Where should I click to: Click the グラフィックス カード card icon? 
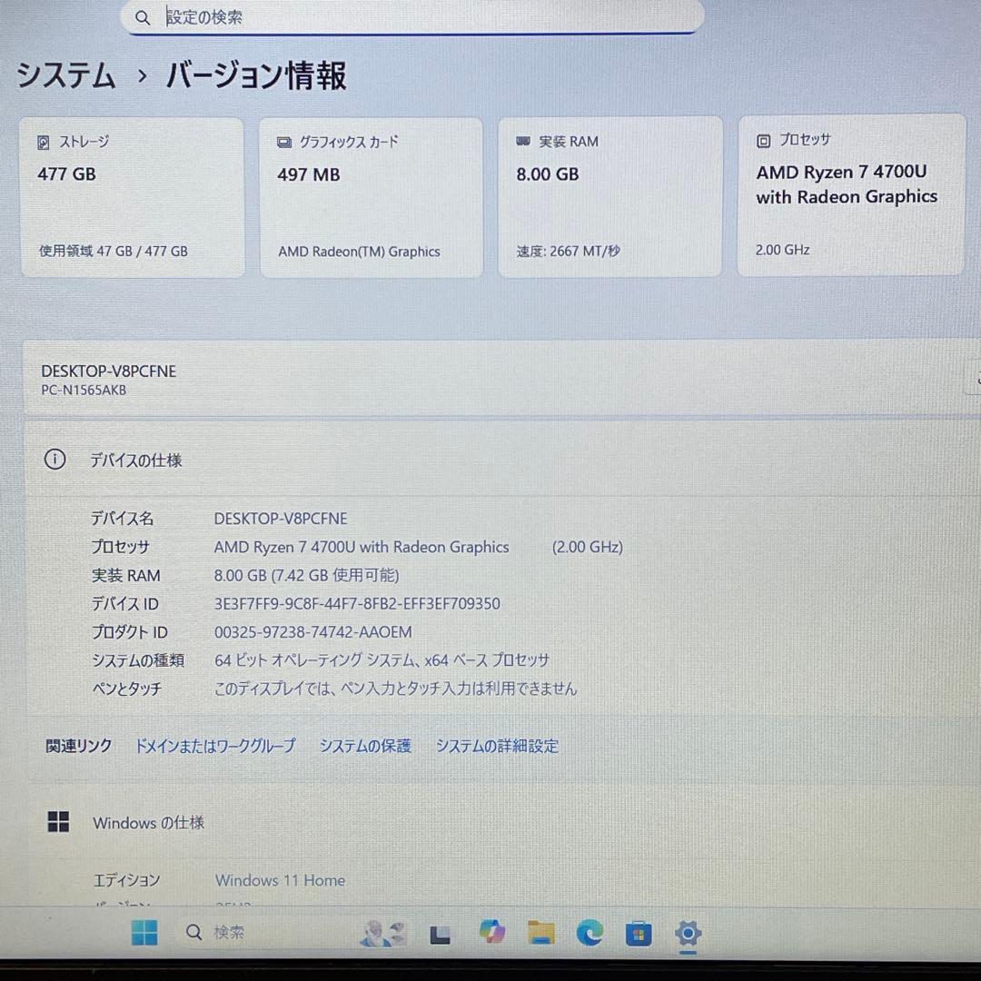282,142
